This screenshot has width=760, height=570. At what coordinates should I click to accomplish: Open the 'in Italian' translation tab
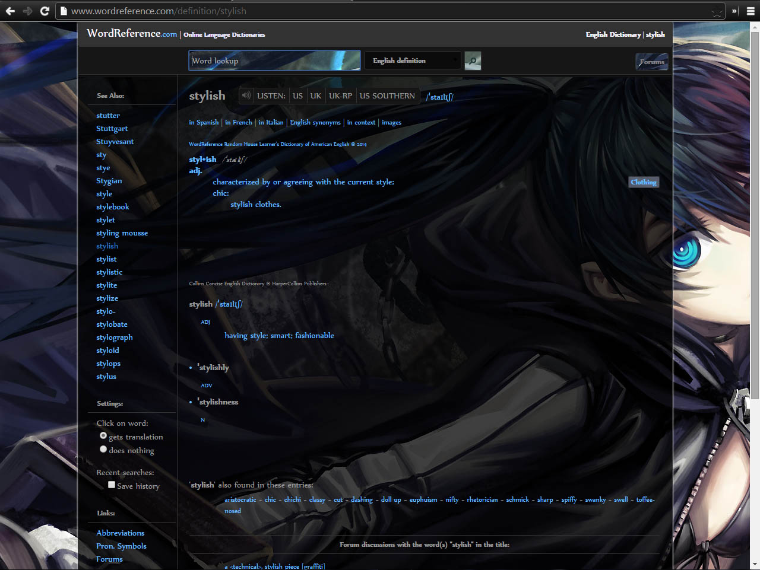click(x=271, y=122)
